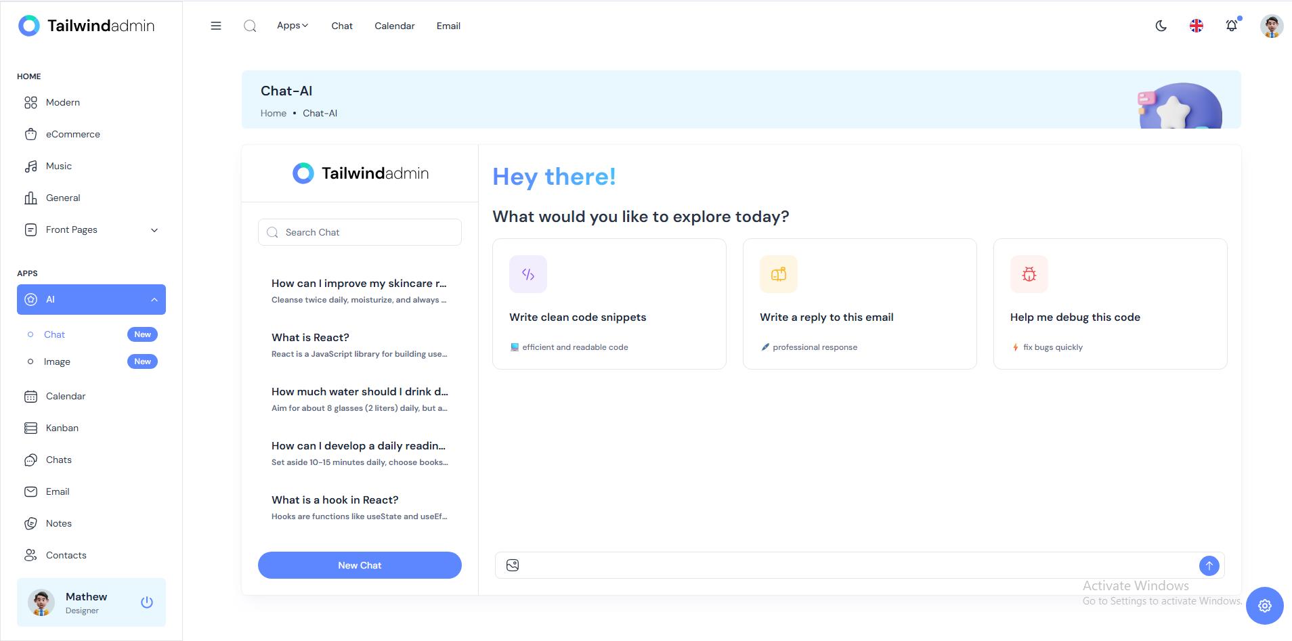Toggle dark mode with the moon icon

pos(1161,26)
